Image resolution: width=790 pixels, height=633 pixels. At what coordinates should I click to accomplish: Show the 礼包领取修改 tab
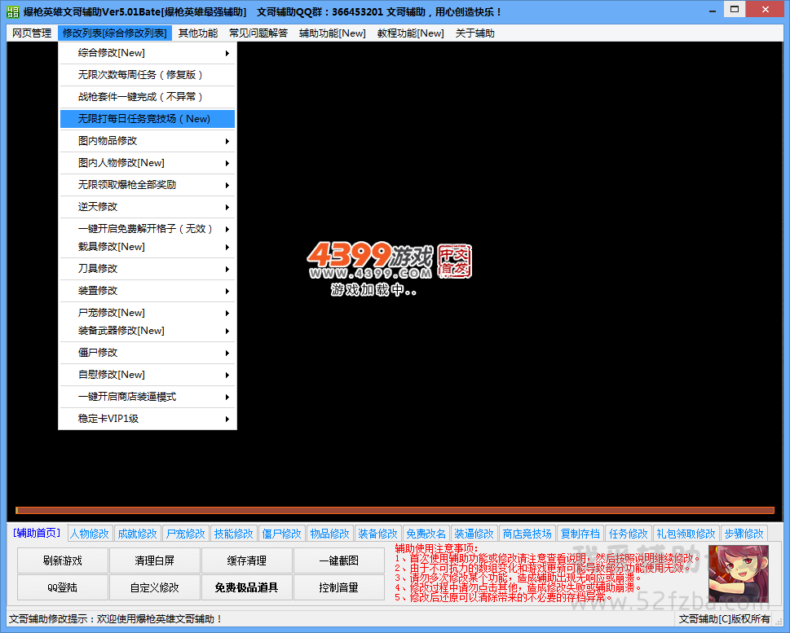click(686, 534)
